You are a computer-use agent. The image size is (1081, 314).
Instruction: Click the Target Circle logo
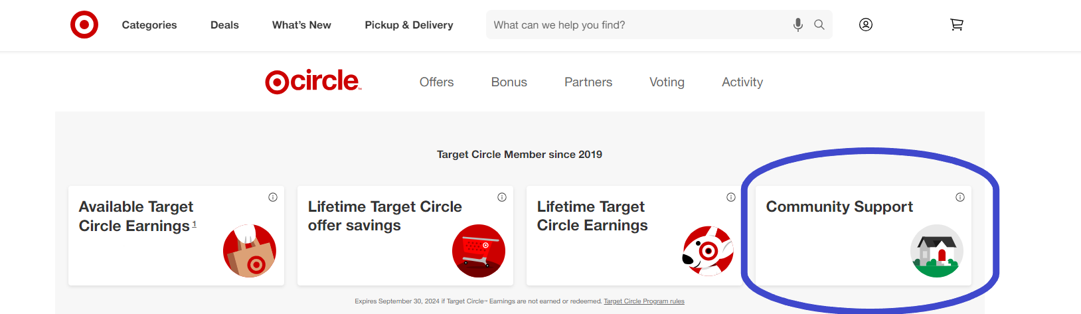(313, 82)
